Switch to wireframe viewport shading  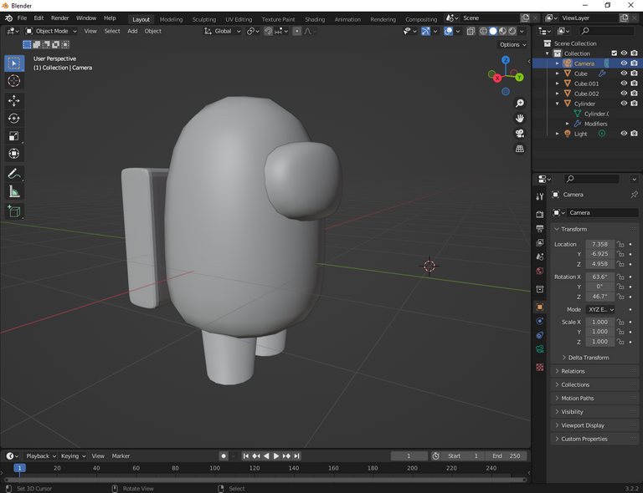click(483, 31)
